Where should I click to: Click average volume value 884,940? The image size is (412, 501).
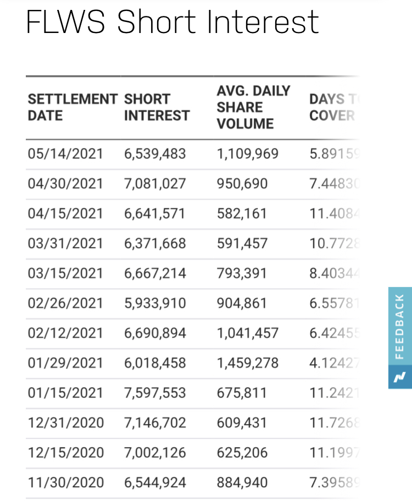click(x=242, y=483)
